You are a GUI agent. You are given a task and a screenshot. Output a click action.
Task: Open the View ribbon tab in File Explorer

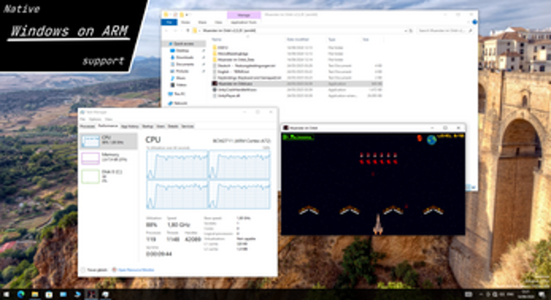[218, 22]
